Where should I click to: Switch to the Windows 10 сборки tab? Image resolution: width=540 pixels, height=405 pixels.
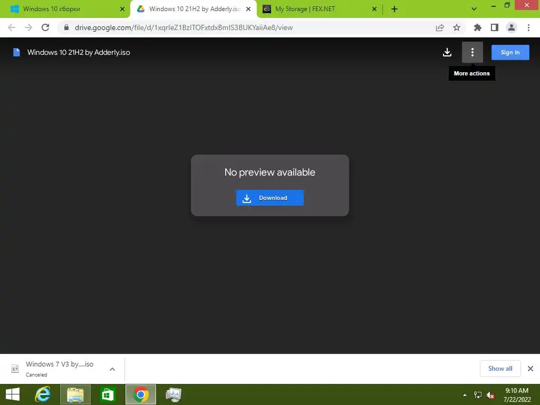tap(65, 9)
